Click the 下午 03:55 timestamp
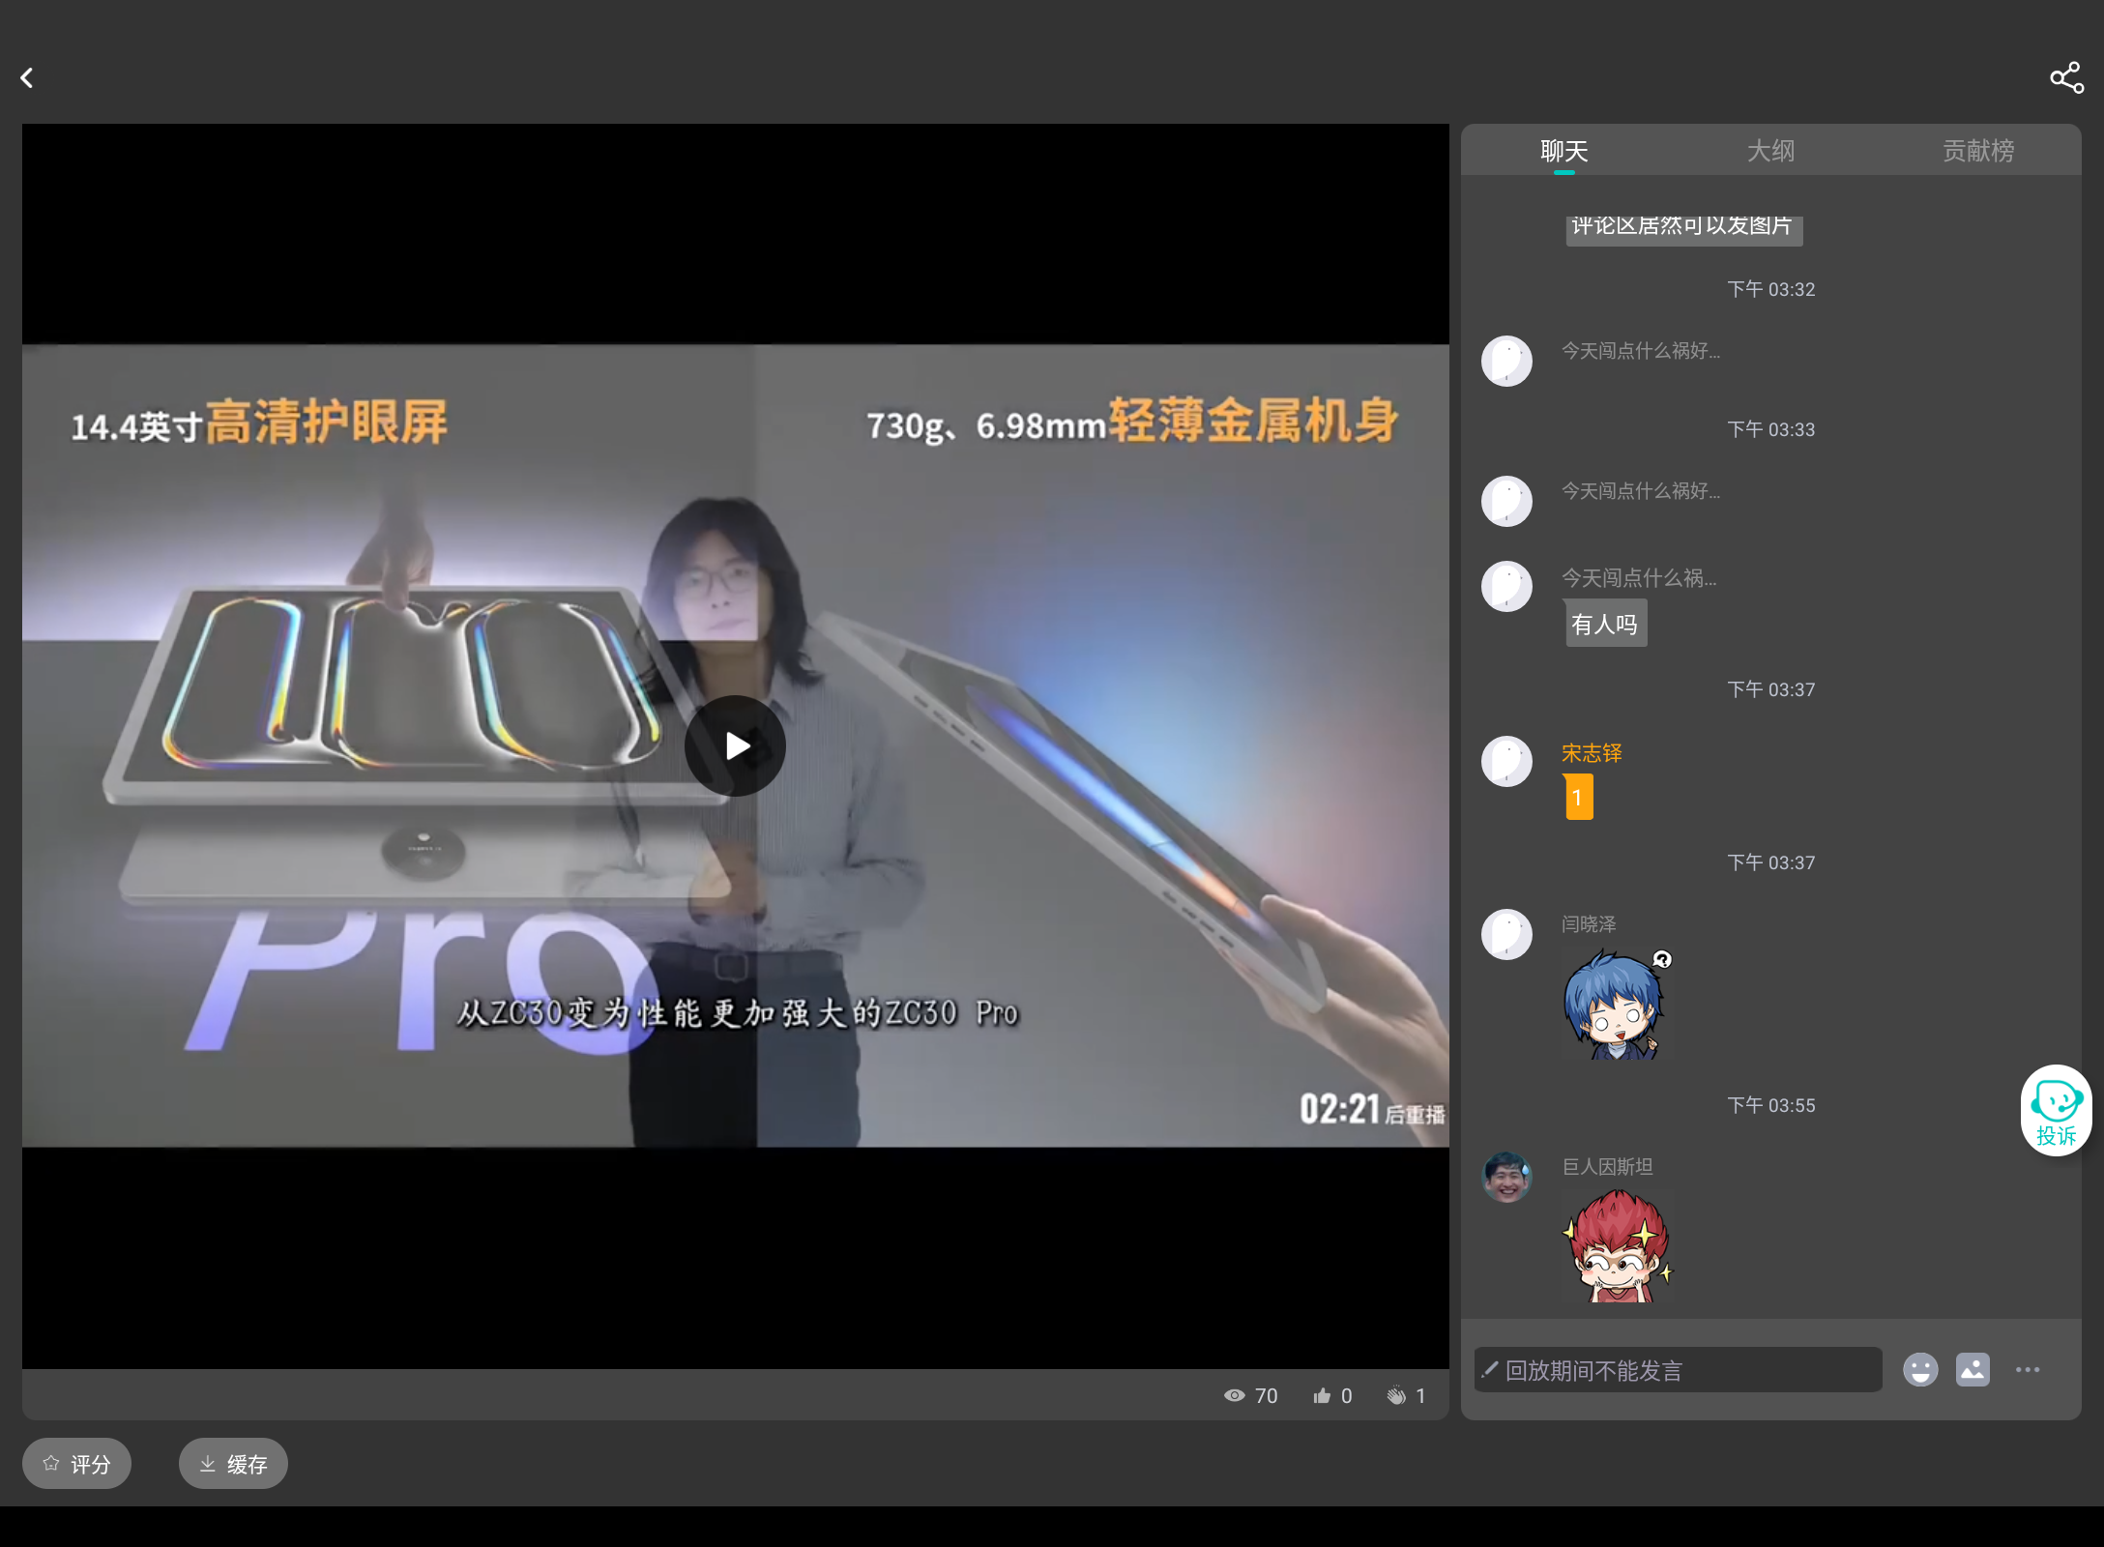The image size is (2104, 1547). pos(1770,1105)
